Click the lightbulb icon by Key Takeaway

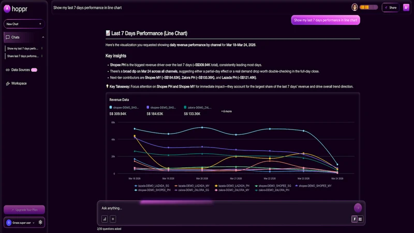pyautogui.click(x=107, y=86)
